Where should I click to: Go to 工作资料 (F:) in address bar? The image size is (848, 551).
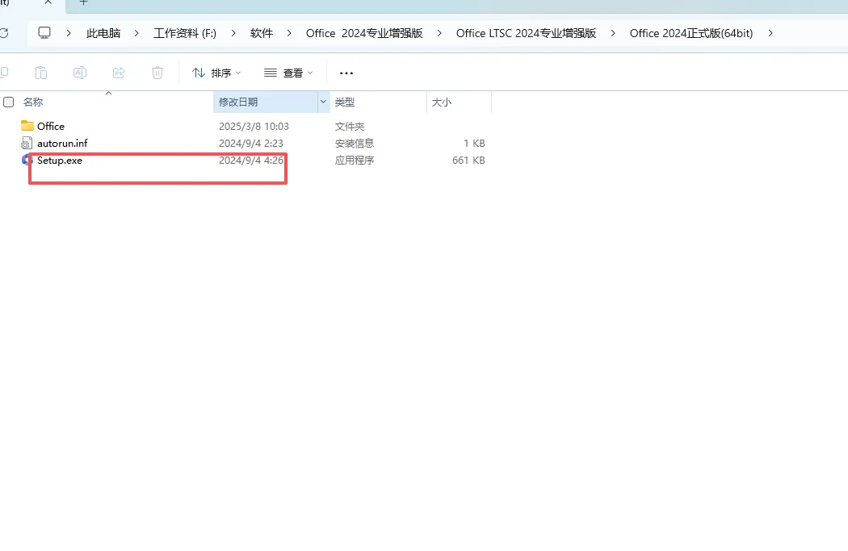pyautogui.click(x=185, y=34)
